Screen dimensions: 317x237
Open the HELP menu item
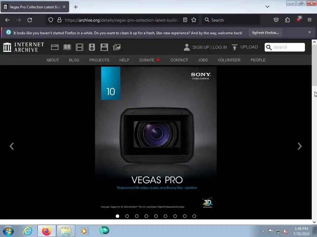124,60
